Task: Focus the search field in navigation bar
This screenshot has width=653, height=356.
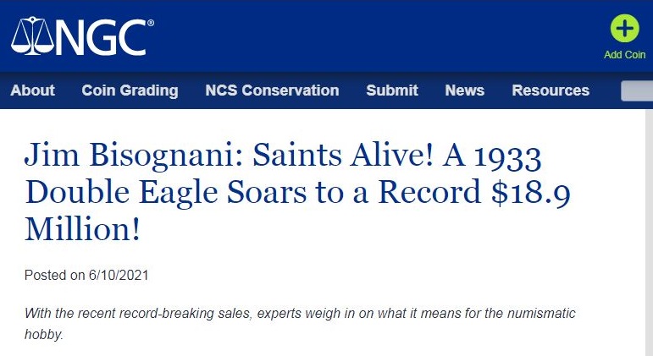Action: [x=637, y=90]
